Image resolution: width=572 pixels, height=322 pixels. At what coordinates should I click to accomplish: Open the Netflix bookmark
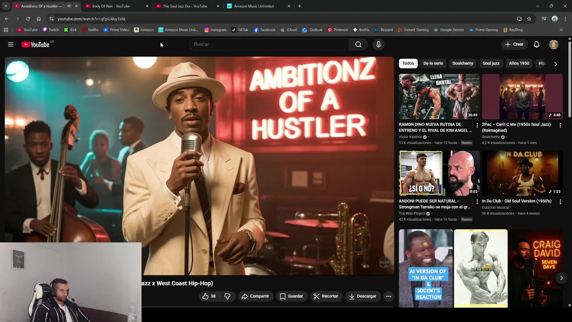[90, 30]
